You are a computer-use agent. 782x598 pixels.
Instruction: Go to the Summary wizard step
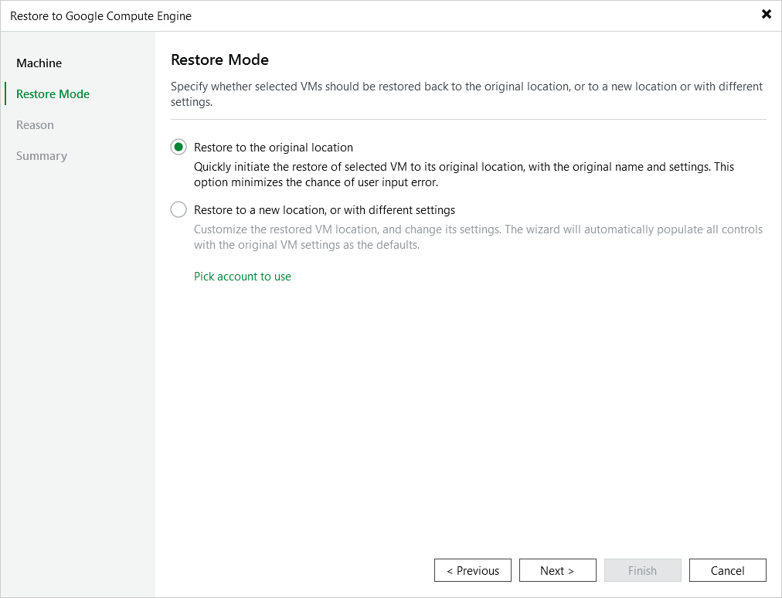[x=42, y=156]
